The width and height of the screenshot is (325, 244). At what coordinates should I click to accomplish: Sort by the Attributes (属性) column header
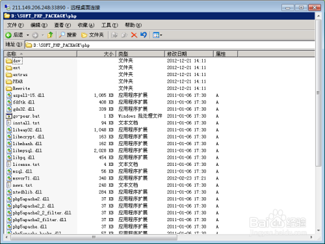tap(226, 54)
